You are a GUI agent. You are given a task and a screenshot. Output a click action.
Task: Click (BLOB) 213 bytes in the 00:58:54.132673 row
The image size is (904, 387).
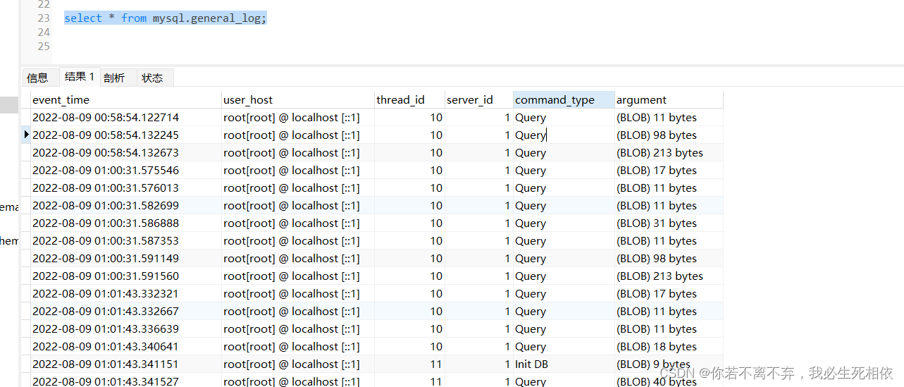(669, 152)
